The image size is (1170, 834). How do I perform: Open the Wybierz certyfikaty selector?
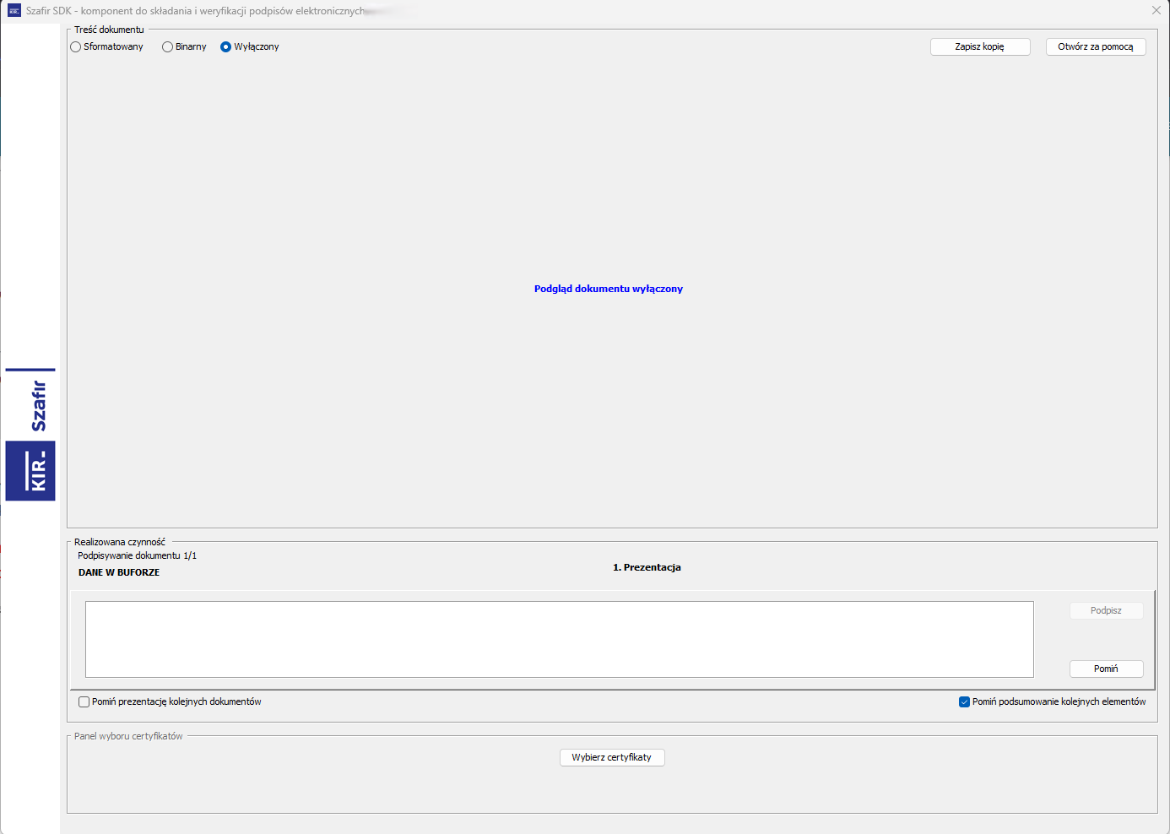click(x=612, y=757)
